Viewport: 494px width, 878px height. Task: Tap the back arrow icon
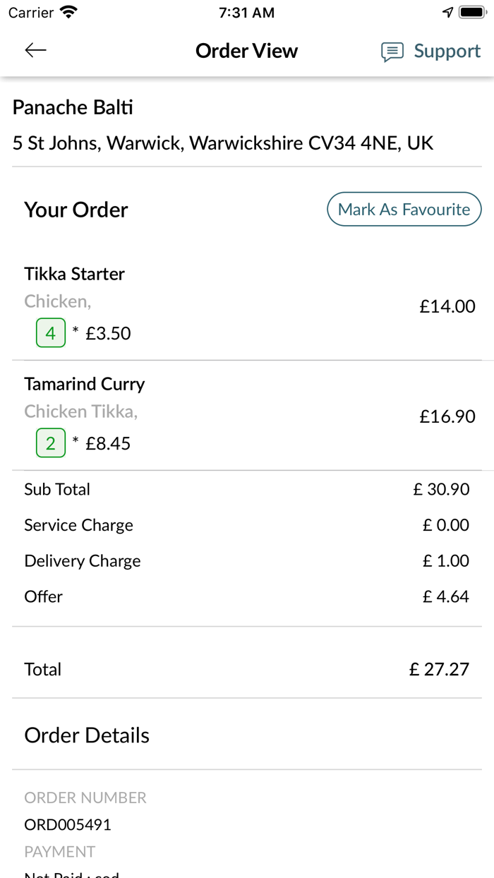coord(35,50)
